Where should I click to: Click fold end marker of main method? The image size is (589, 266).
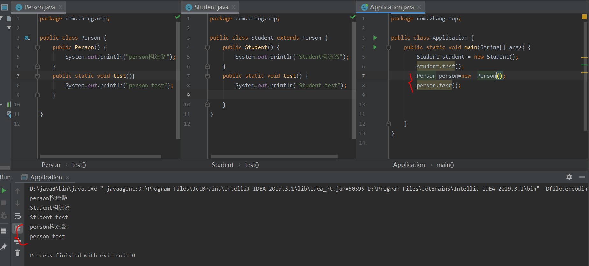click(388, 124)
